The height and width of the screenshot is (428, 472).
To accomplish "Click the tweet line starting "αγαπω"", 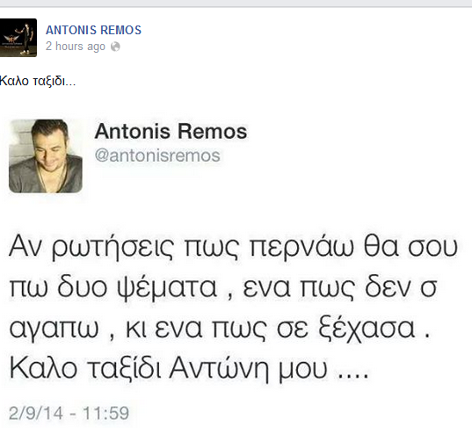I will [x=220, y=328].
